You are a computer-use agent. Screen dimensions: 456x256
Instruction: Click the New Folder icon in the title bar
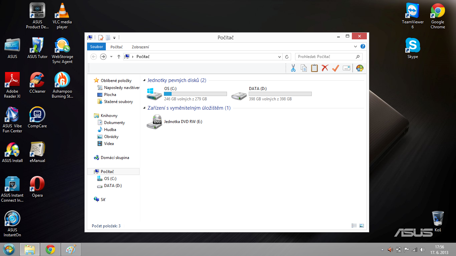[108, 38]
